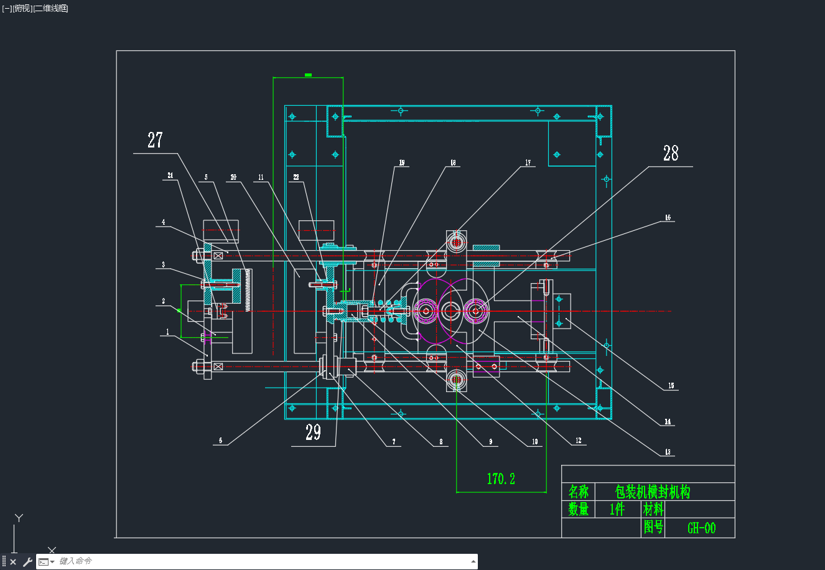
Task: Select part callout number 21
Action: [x=170, y=175]
